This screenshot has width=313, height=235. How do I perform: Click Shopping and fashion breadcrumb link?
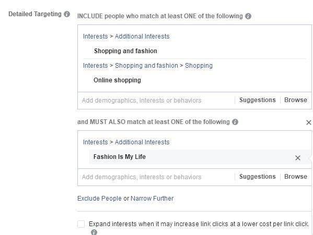pyautogui.click(x=146, y=66)
